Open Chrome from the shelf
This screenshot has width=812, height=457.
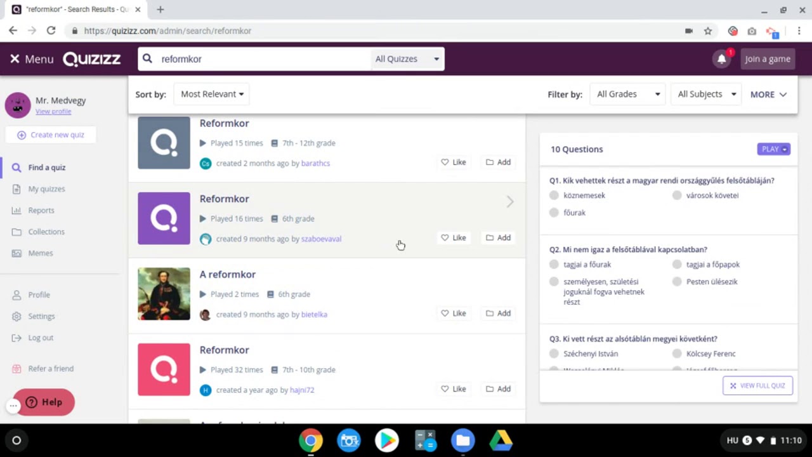(x=311, y=440)
